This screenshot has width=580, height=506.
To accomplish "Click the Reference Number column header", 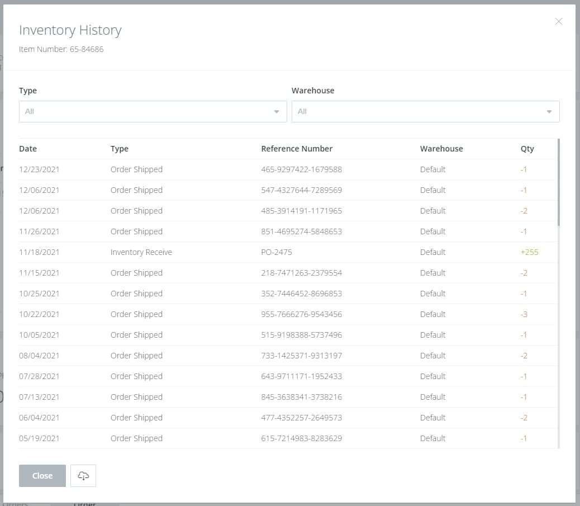I will [297, 149].
